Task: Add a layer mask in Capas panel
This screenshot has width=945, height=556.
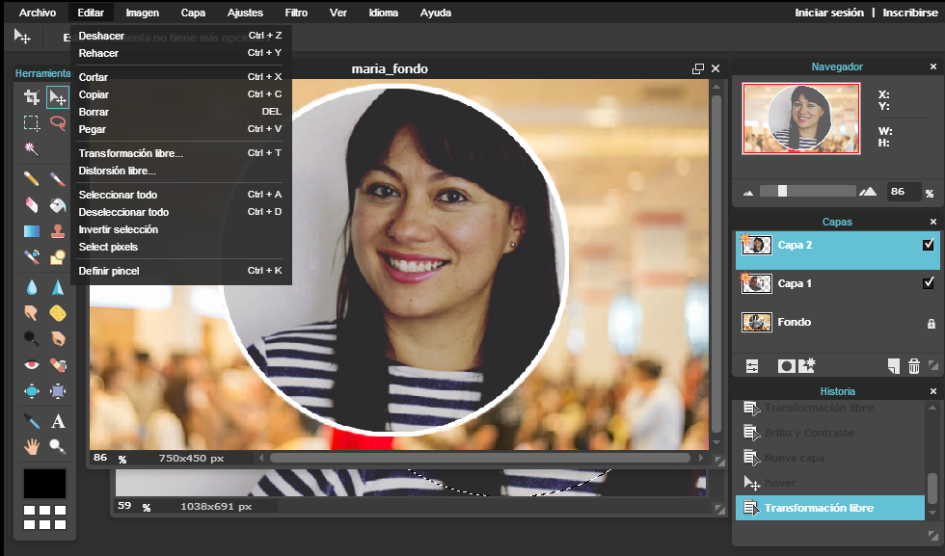Action: tap(786, 365)
